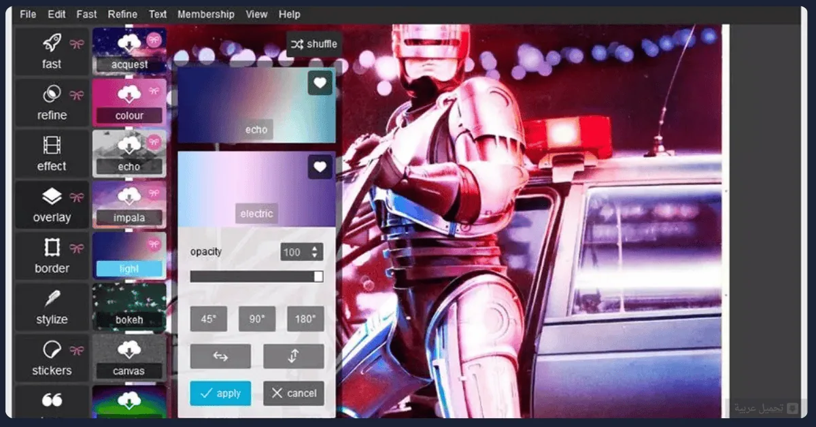The height and width of the screenshot is (427, 816).
Task: Increase opacity with the stepper up arrow
Action: point(314,248)
